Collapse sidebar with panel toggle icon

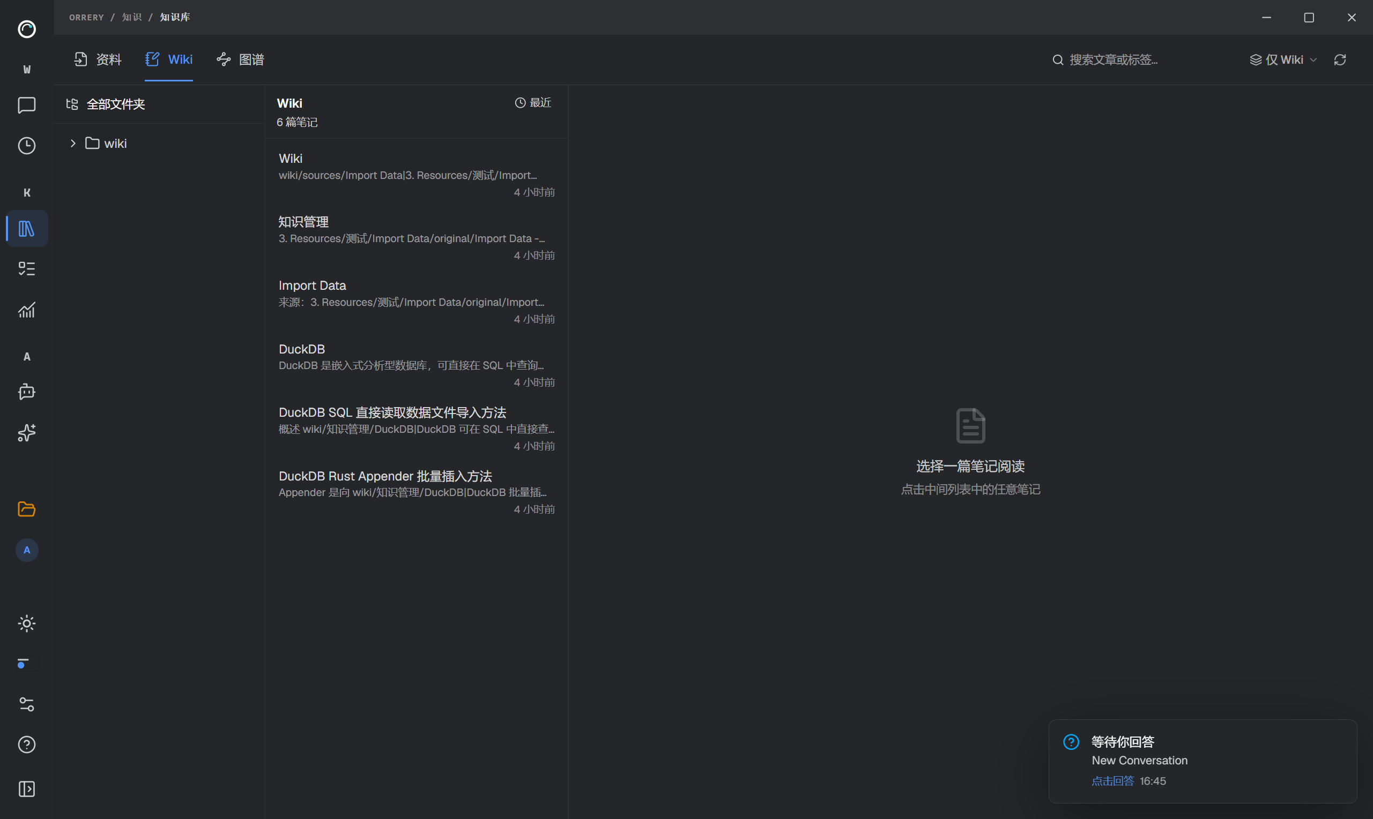[x=26, y=789]
